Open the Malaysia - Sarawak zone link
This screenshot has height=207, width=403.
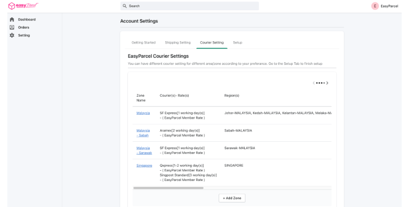[x=144, y=151]
